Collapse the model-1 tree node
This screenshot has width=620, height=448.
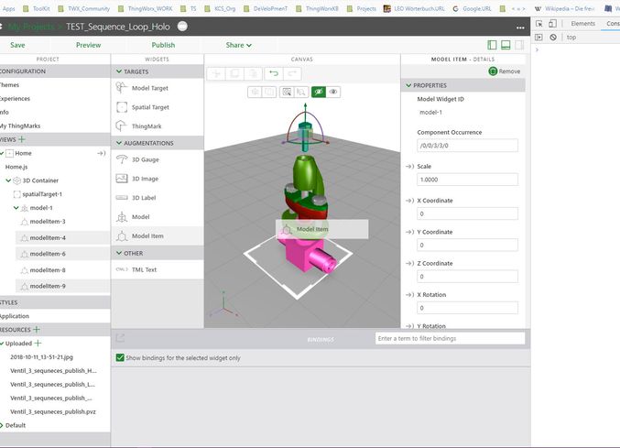16,208
